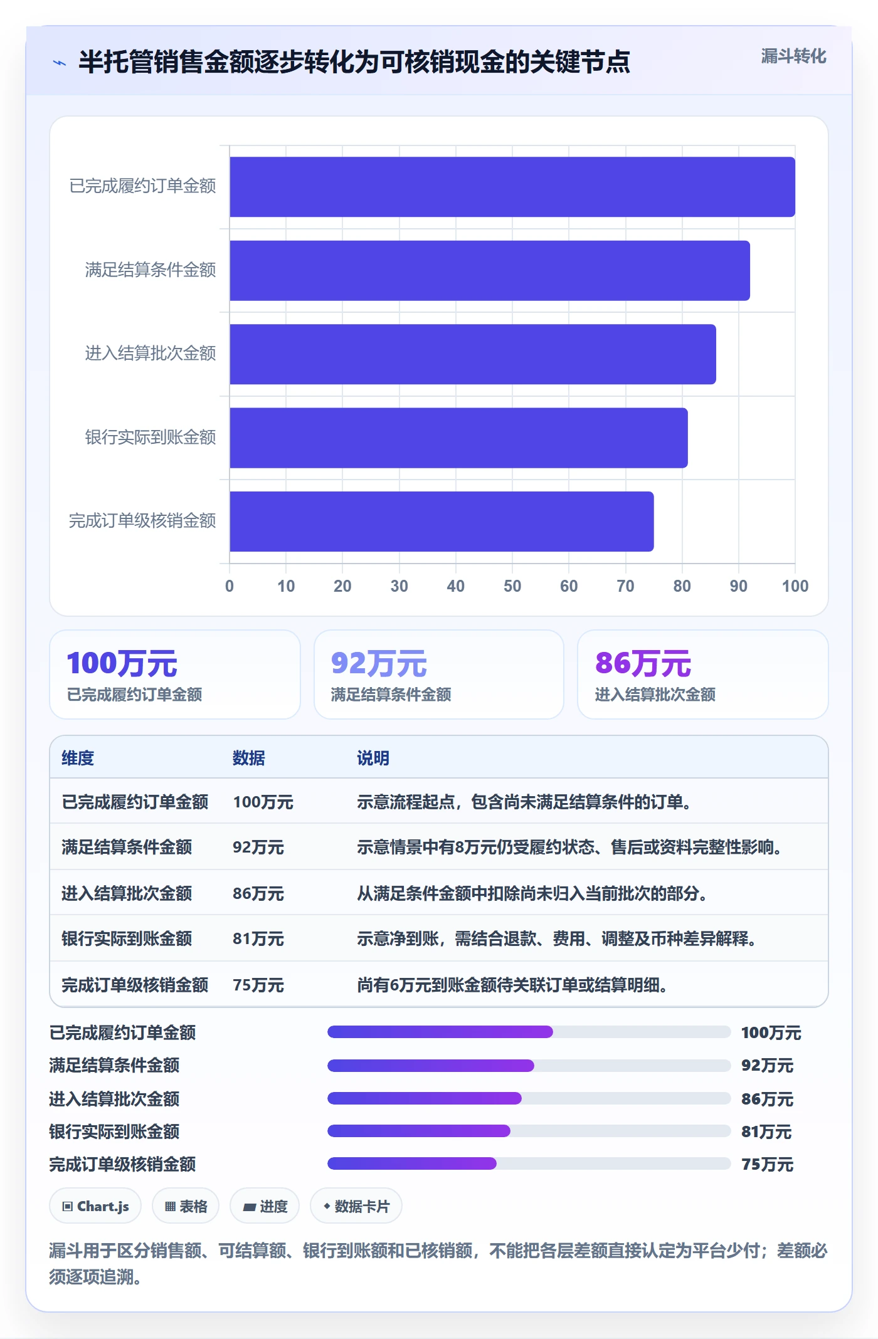Click the chart y-axis label 完成订单级核销金额

pyautogui.click(x=142, y=520)
